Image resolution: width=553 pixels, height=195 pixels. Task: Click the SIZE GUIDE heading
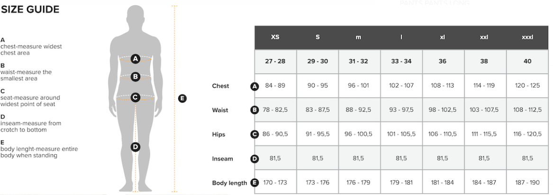click(30, 10)
